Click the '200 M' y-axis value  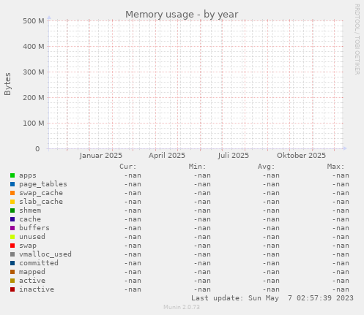[x=34, y=98]
